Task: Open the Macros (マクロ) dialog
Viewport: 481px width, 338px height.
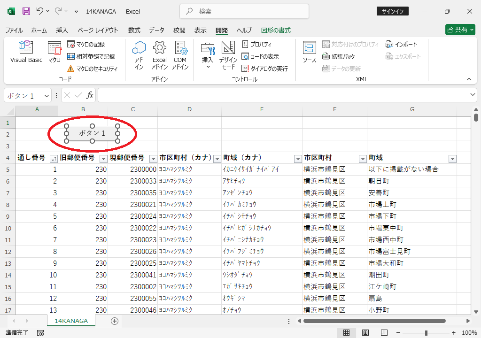Action: pyautogui.click(x=54, y=52)
